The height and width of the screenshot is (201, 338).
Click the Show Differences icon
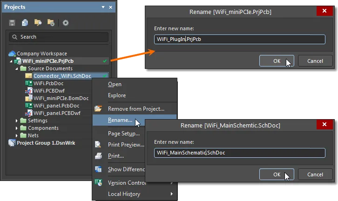tap(98, 169)
